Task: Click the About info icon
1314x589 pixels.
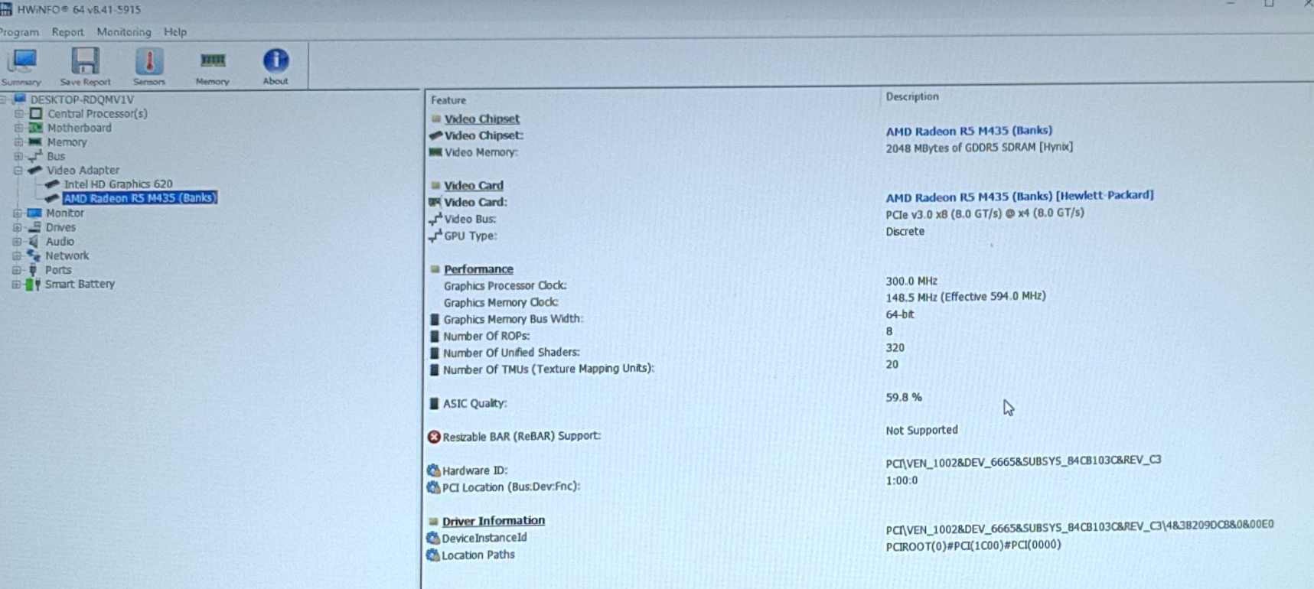Action: click(276, 60)
